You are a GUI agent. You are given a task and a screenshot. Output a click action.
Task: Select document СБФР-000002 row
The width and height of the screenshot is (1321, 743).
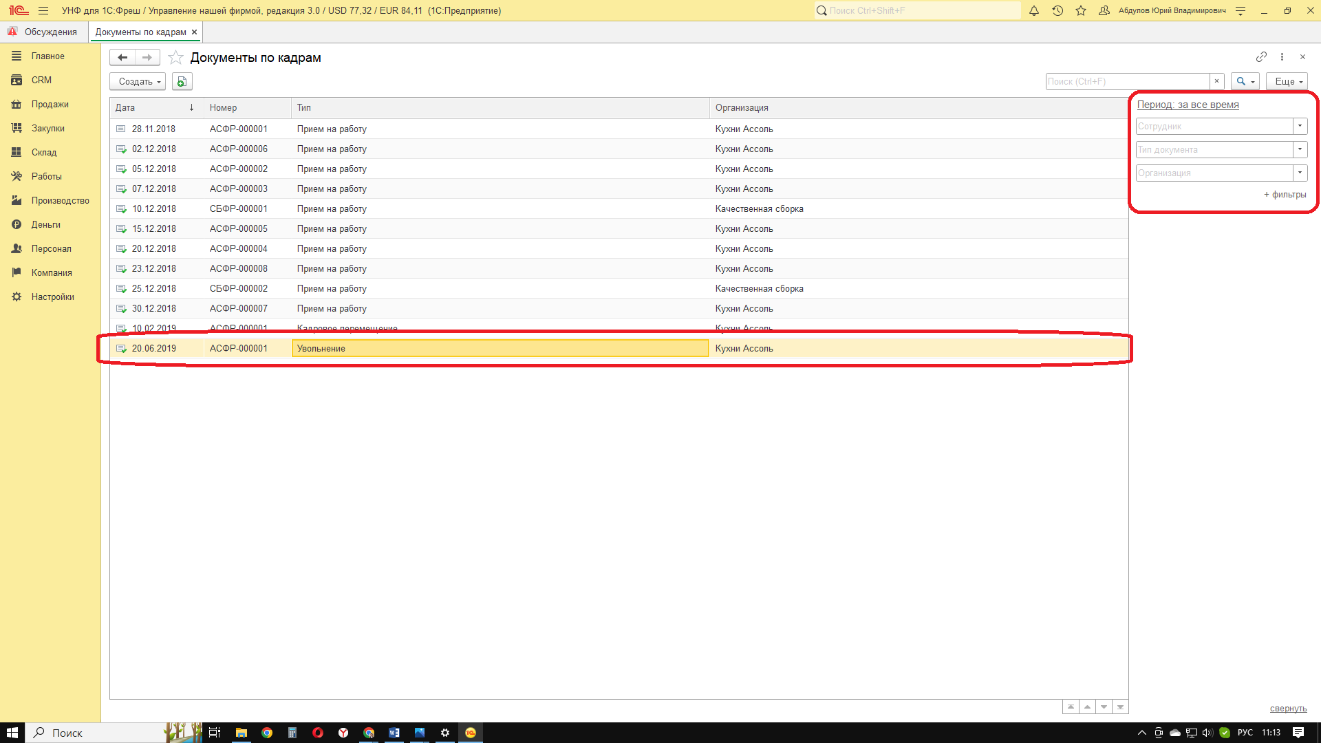[x=619, y=288]
